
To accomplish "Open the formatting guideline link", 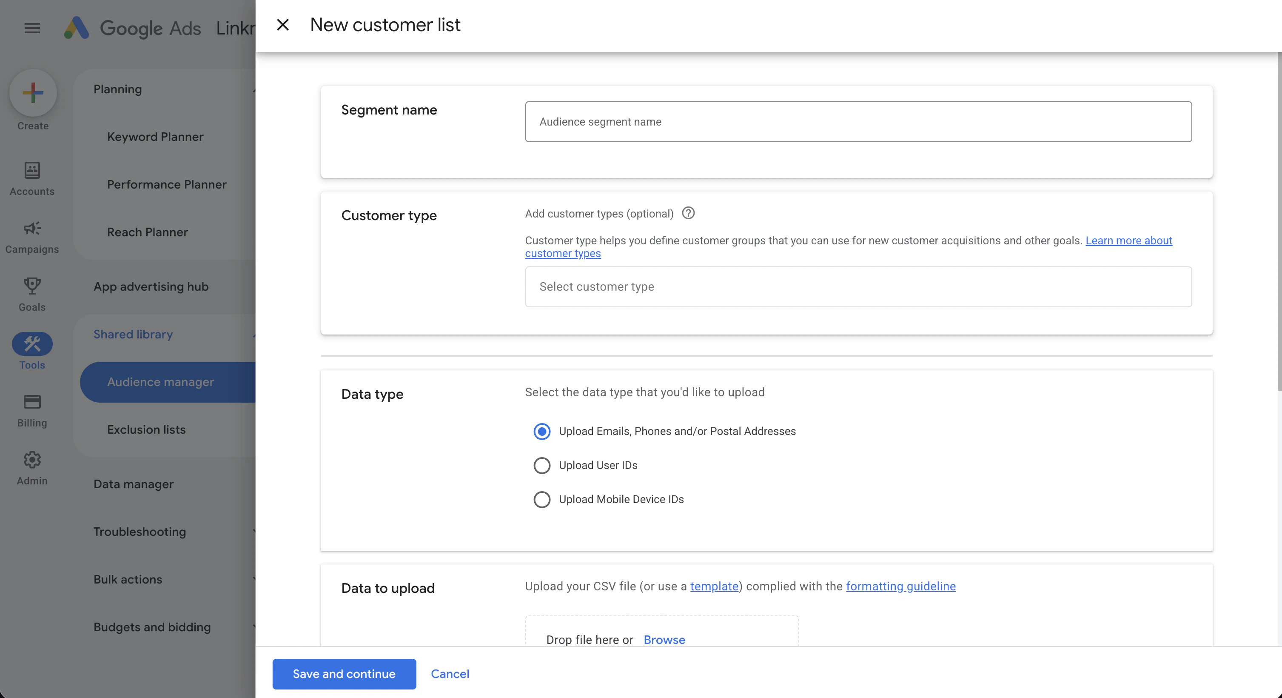I will (901, 586).
